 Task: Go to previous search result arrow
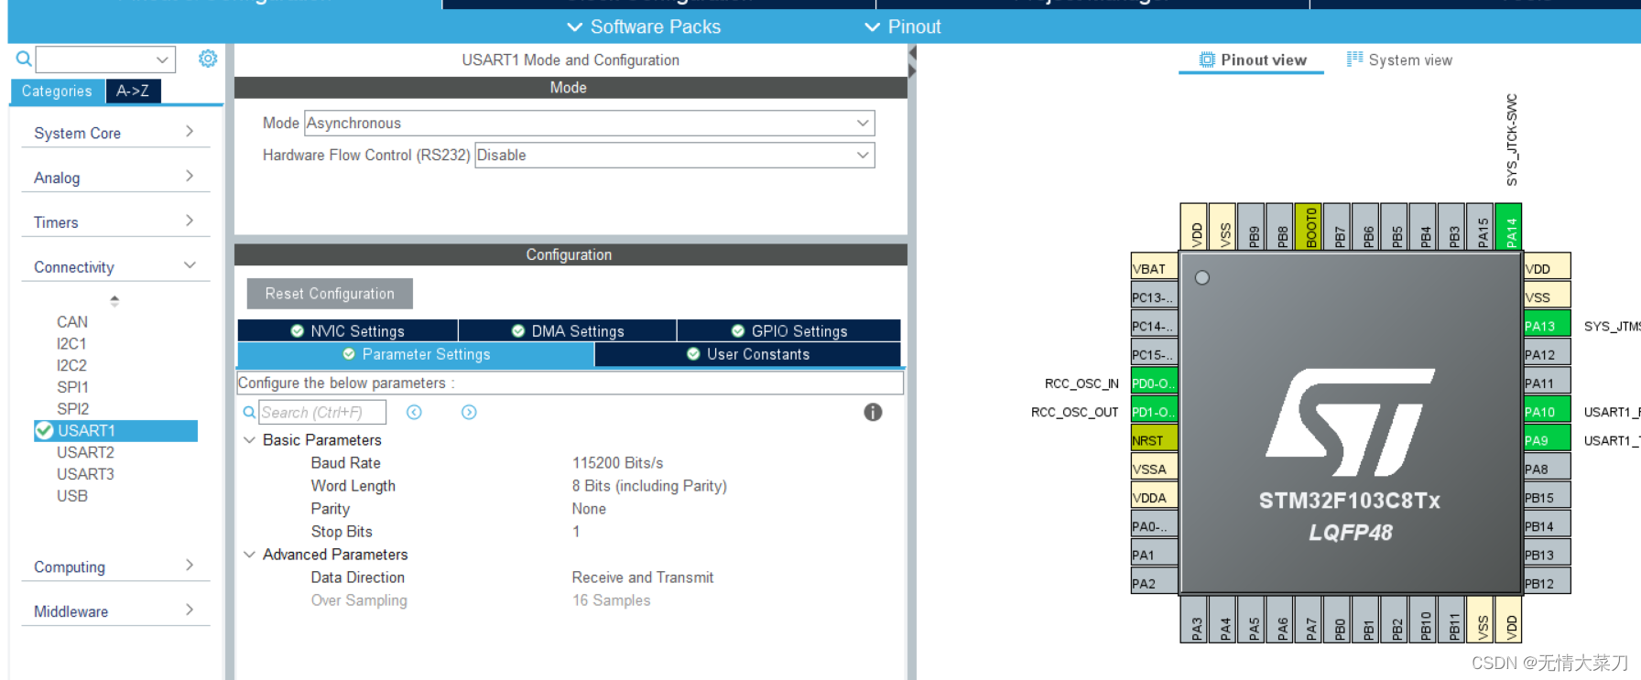point(414,412)
